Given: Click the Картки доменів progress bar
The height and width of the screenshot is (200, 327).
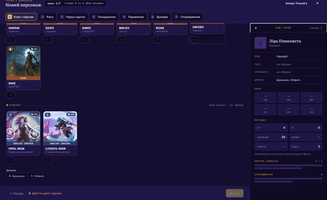Looking at the screenshot, I should click(288, 165).
